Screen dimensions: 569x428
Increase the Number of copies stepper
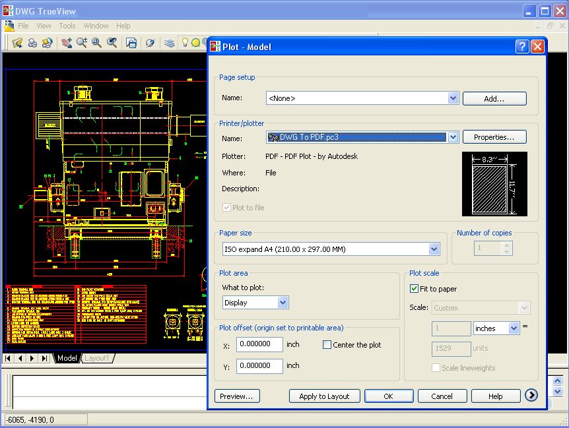[x=506, y=245]
